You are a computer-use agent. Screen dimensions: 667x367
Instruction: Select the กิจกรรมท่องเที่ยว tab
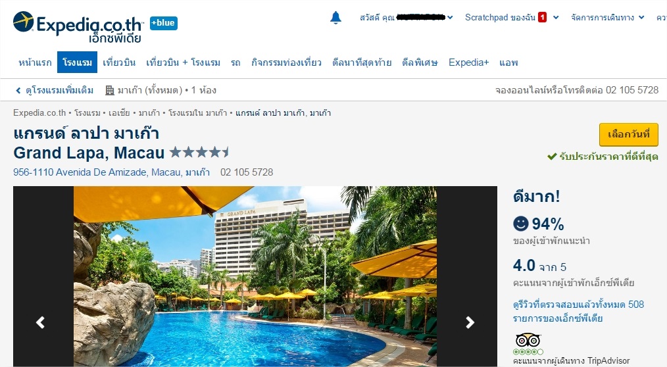[286, 62]
